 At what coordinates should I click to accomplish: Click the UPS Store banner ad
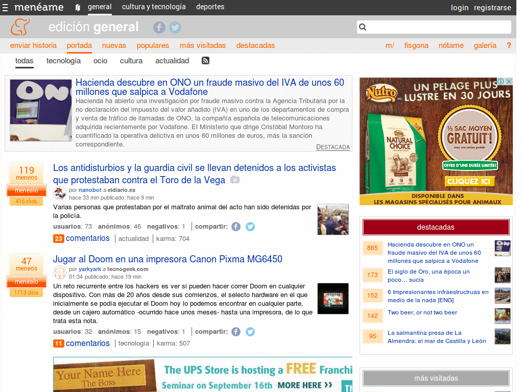(203, 375)
